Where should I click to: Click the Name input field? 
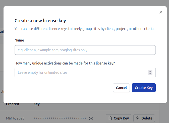pyautogui.click(x=85, y=50)
